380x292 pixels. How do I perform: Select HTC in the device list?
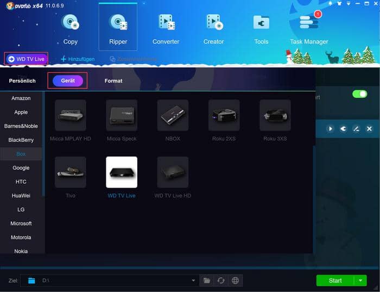[21, 182]
